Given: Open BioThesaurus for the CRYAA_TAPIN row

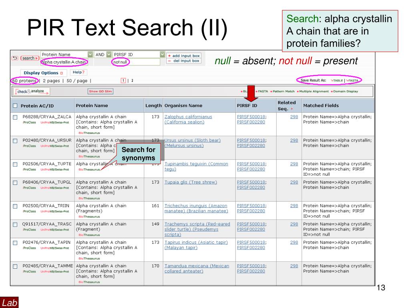Looking at the screenshot, I should (x=89, y=259).
